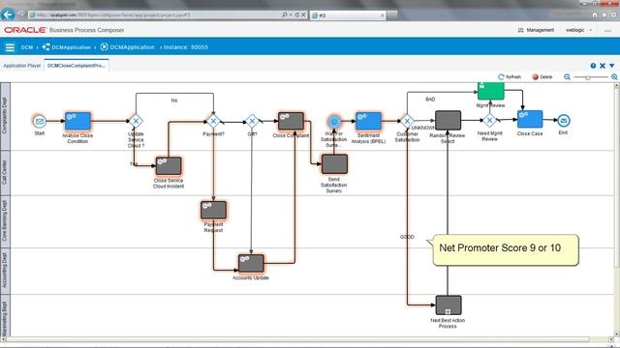Viewport: 620px width, 348px height.
Task: Click the browser URL address field
Action: 154,15
